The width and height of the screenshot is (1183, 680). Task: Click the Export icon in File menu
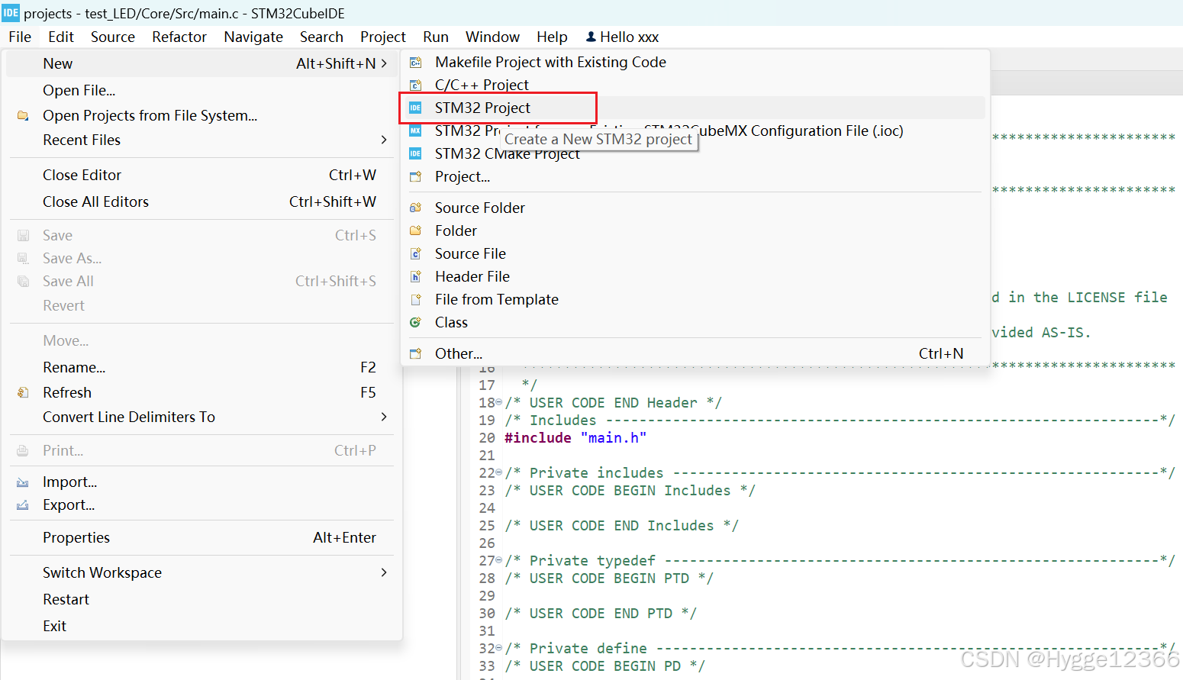pyautogui.click(x=23, y=505)
